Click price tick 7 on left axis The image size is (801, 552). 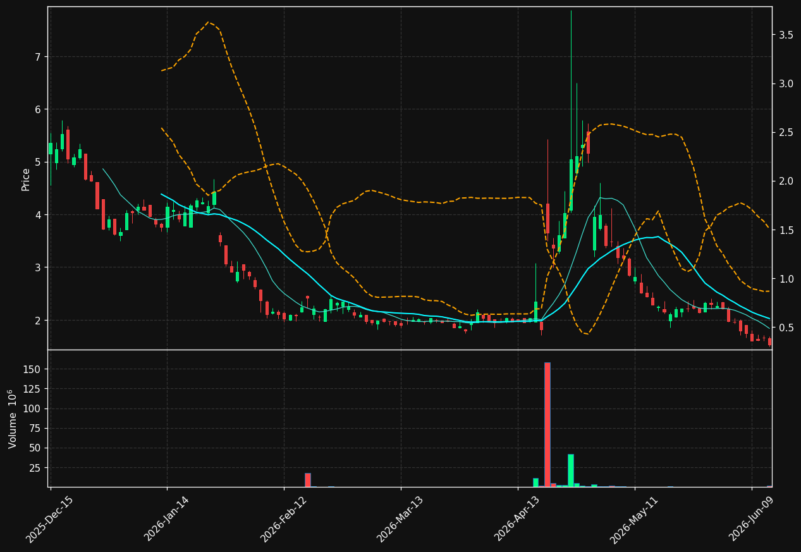point(37,57)
